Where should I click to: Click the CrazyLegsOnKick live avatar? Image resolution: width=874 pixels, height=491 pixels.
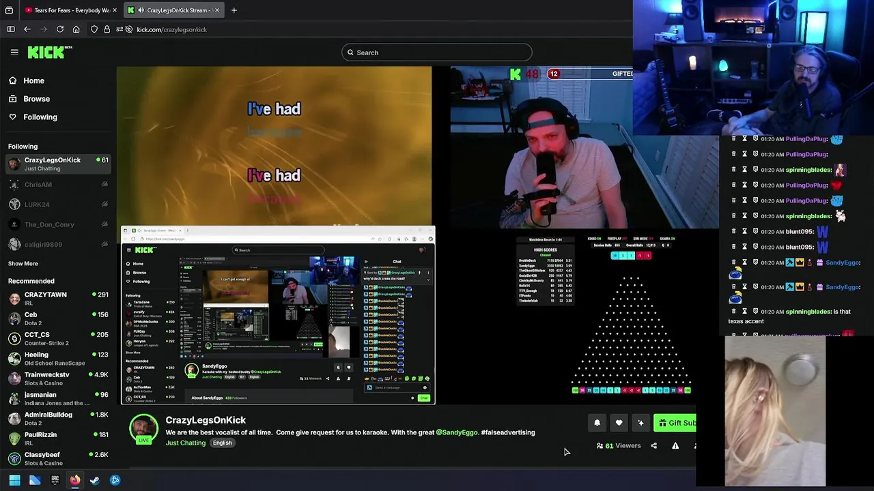coord(144,429)
